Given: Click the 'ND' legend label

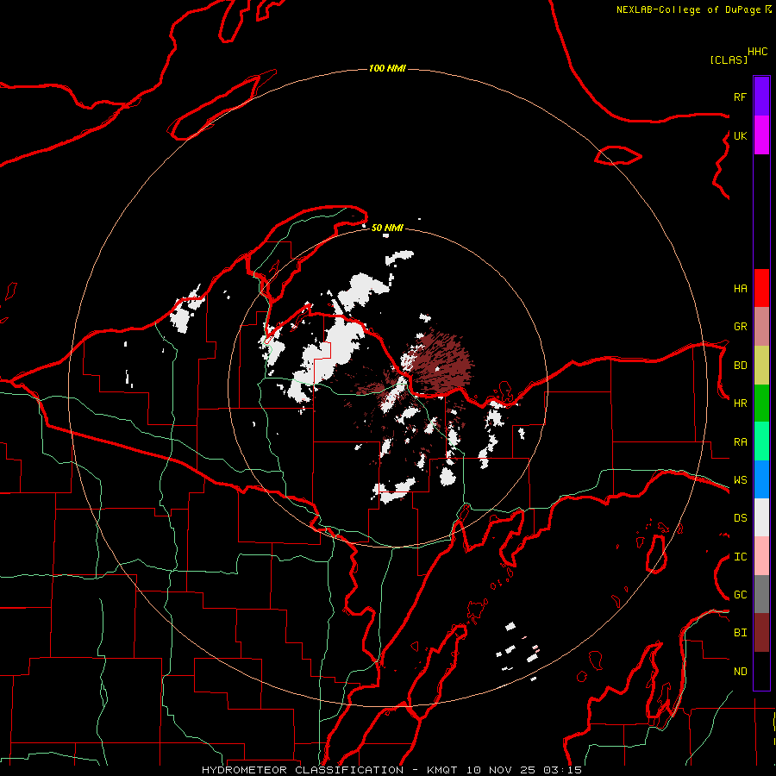Looking at the screenshot, I should [x=740, y=672].
